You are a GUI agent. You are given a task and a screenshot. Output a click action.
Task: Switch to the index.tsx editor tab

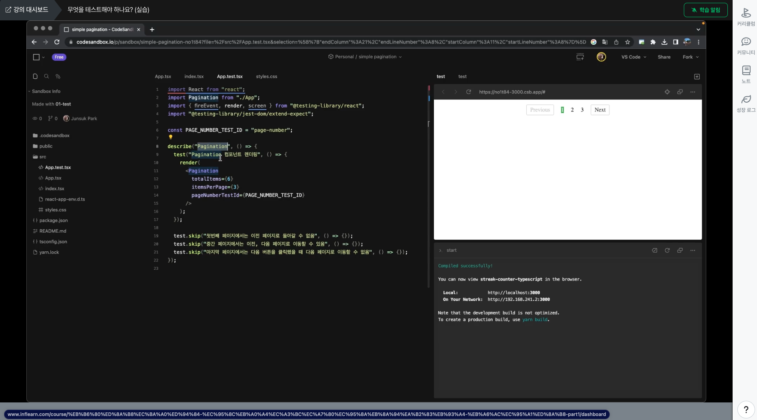pos(194,76)
